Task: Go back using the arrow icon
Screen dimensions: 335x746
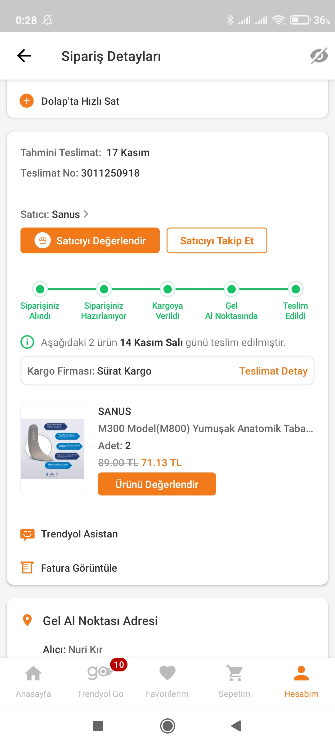Action: click(24, 56)
